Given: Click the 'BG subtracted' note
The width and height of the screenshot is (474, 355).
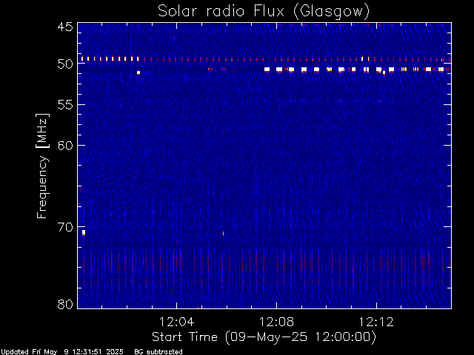Looking at the screenshot, I should (x=158, y=352).
